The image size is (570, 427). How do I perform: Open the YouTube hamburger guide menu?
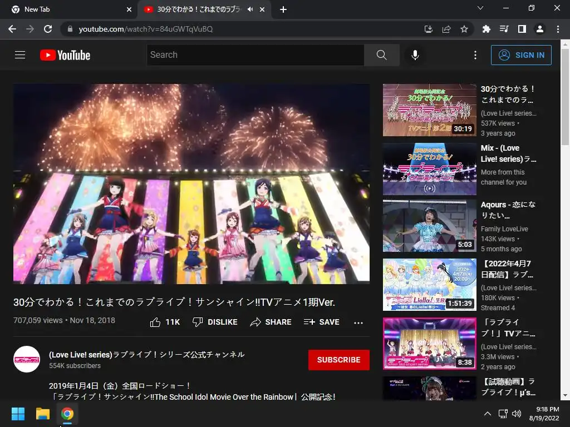click(20, 55)
